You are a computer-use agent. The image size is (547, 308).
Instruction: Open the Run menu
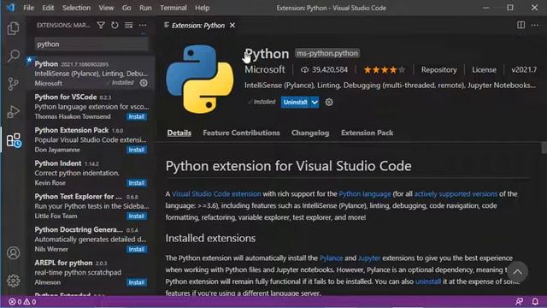point(145,8)
